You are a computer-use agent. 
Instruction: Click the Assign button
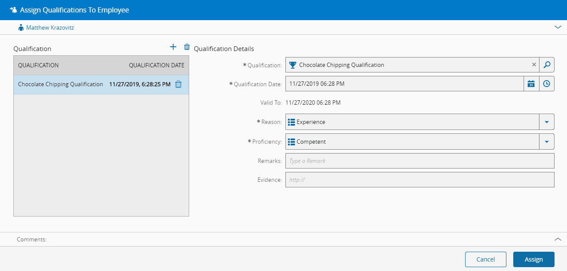pos(533,259)
